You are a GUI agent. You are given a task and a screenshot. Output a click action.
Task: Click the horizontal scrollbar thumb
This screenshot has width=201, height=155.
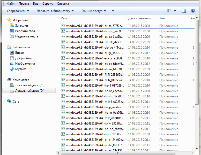click(118, 153)
